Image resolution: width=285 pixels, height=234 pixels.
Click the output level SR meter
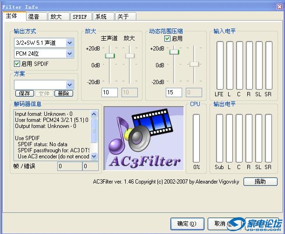coord(268,138)
